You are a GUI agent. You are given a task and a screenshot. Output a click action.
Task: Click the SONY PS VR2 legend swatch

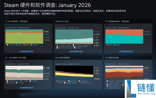click(107, 83)
